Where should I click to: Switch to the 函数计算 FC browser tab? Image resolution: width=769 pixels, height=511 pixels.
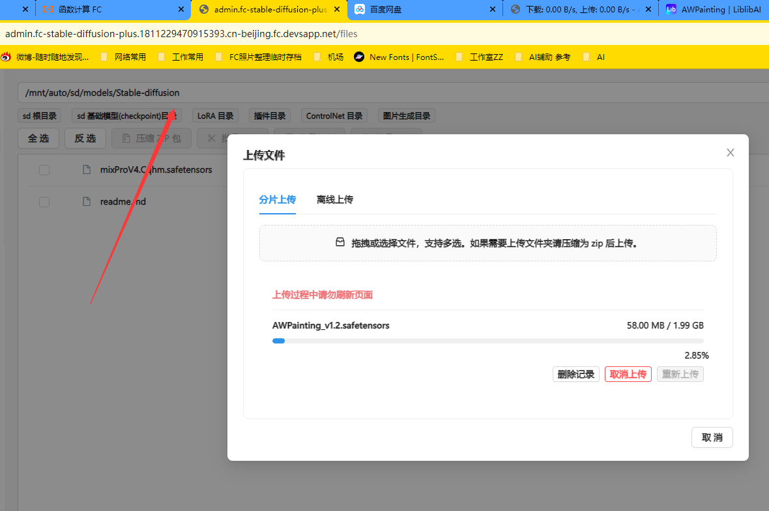click(x=113, y=9)
